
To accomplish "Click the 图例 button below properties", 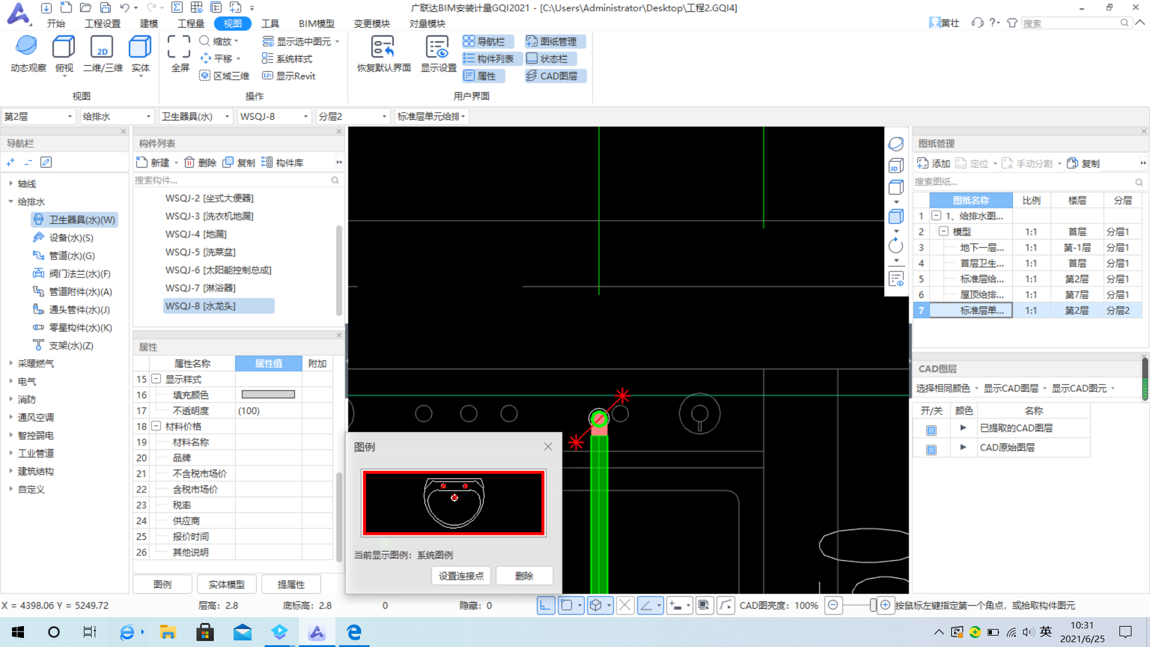I will coord(162,584).
